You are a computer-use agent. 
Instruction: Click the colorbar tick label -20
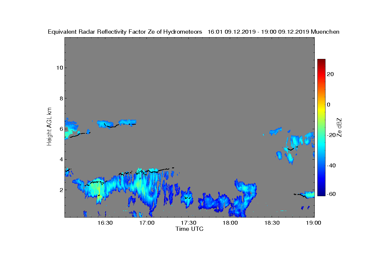click(x=331, y=135)
